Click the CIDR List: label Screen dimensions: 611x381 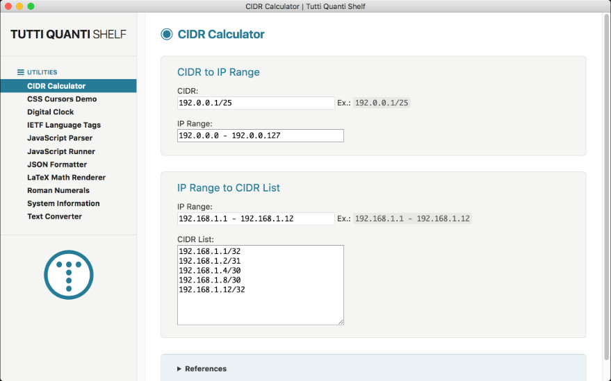point(195,239)
